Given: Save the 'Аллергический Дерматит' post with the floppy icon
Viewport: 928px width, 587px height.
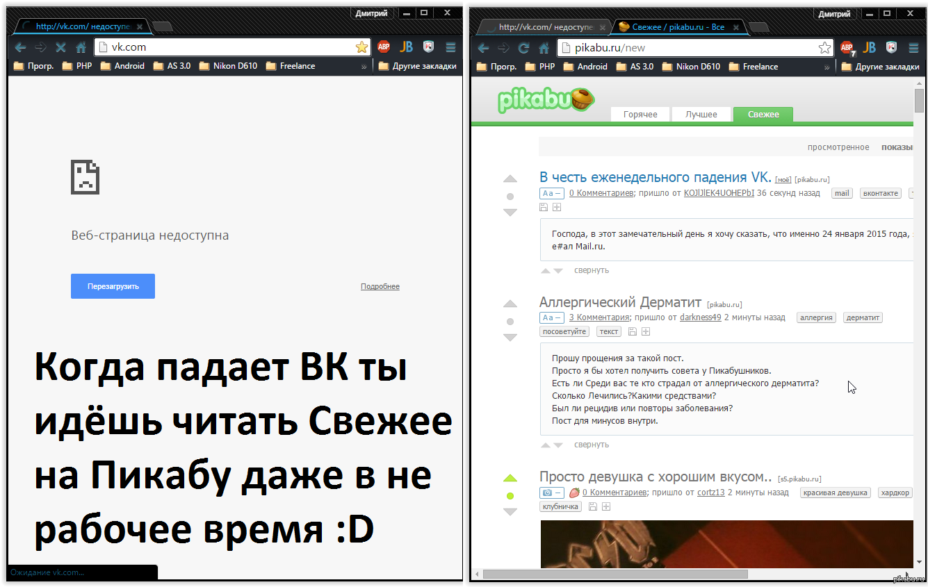Looking at the screenshot, I should coord(632,331).
